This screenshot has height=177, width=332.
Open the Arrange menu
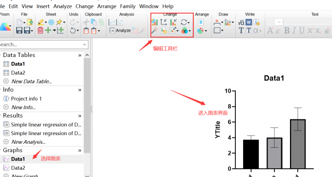tap(107, 6)
